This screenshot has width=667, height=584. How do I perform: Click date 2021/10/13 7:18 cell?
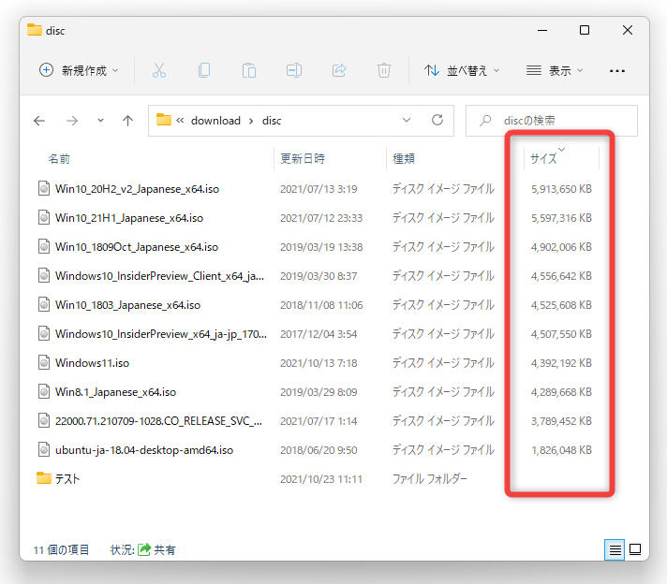[x=319, y=363]
